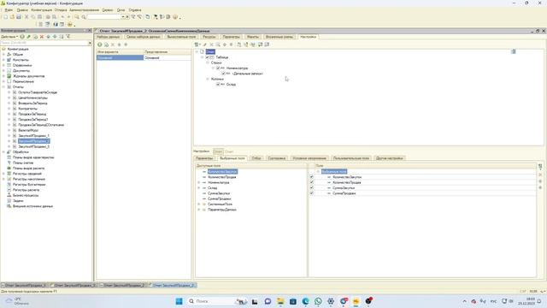The height and width of the screenshot is (308, 547).
Task: Click the Delete field X icon beside selected fields
Action: click(540, 175)
